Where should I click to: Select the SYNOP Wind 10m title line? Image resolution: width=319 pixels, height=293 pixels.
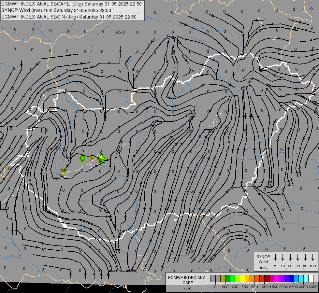56,10
